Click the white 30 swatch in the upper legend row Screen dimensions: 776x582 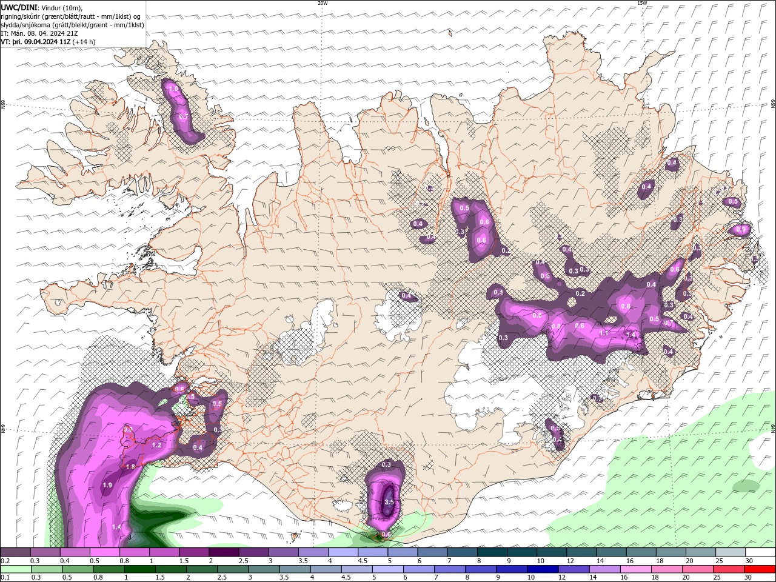click(761, 552)
